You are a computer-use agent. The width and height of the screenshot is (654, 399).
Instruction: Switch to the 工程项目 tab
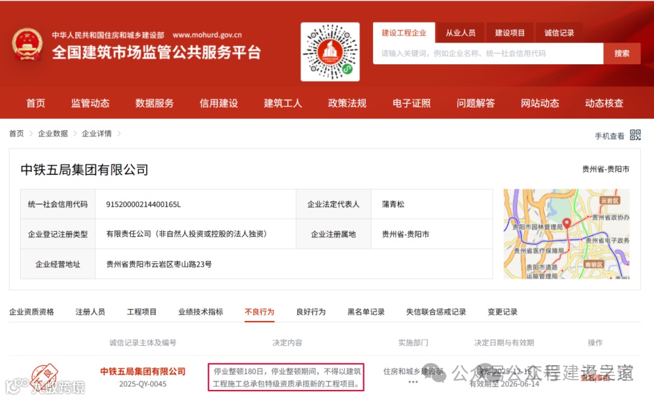click(142, 312)
